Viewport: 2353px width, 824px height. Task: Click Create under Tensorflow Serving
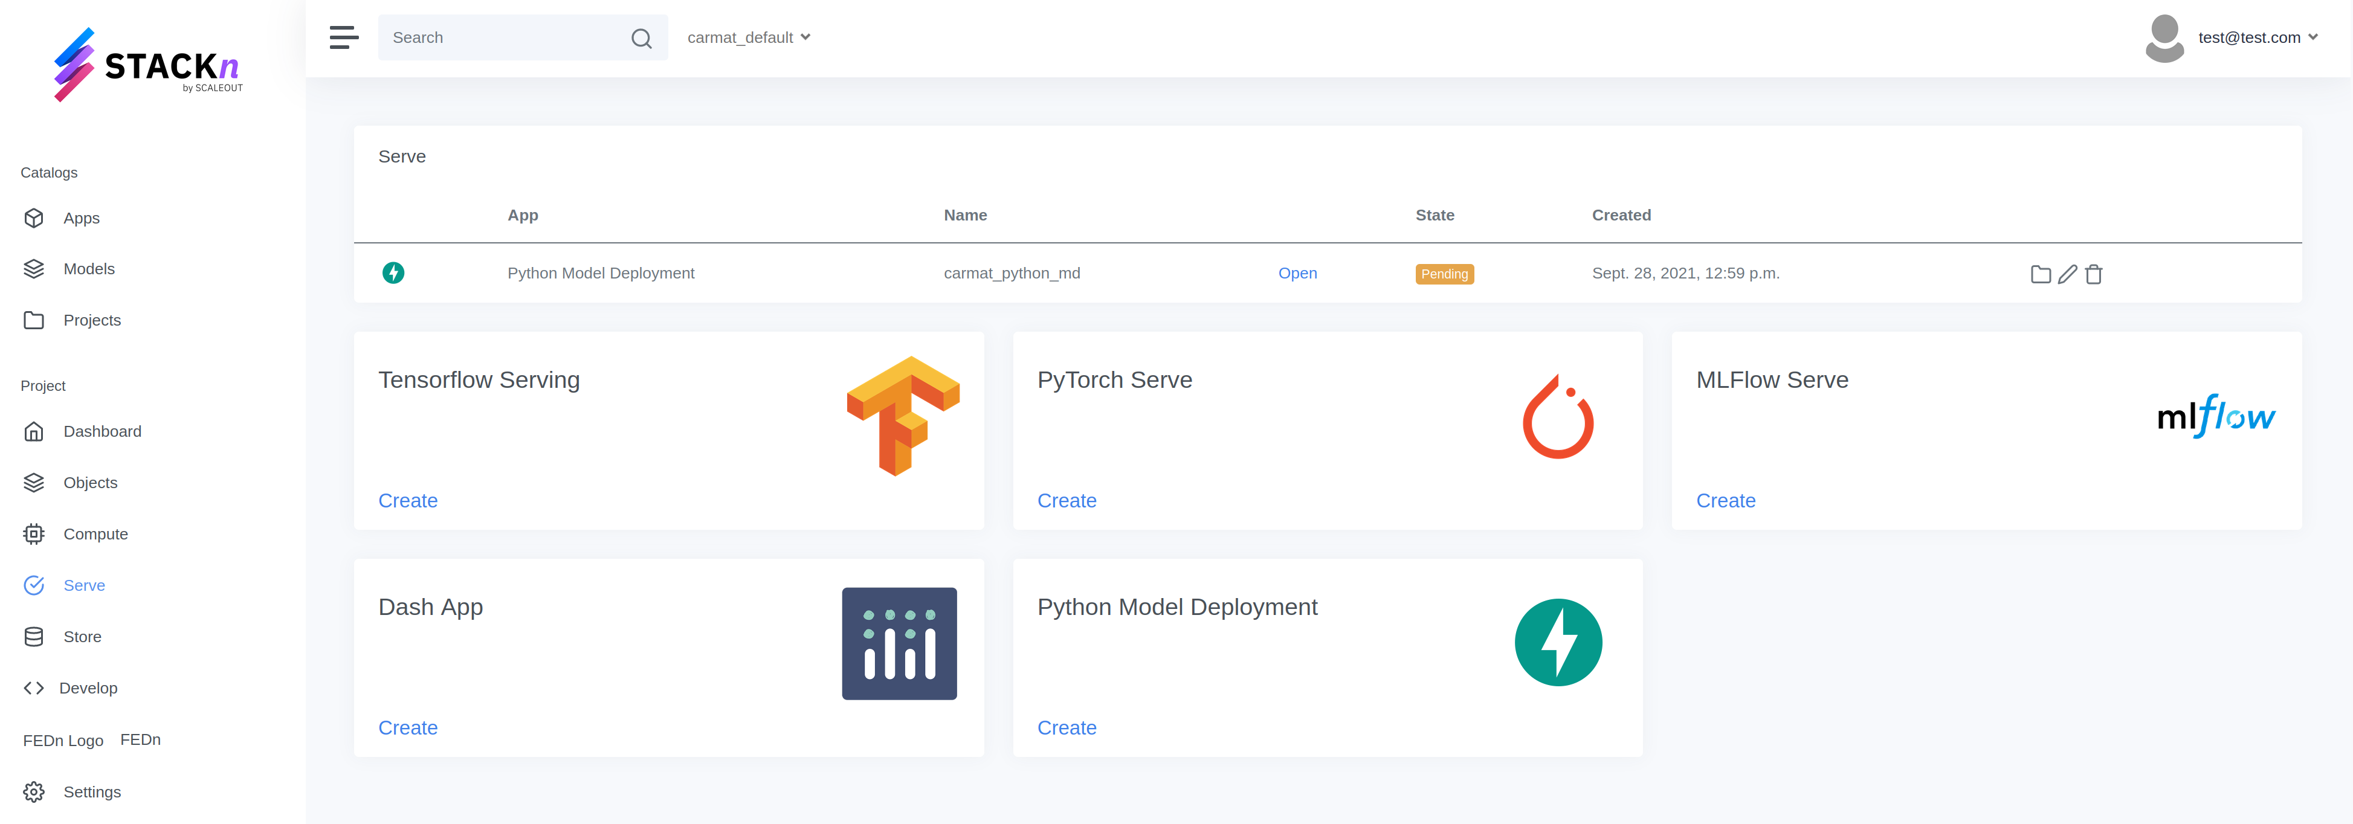[x=407, y=501]
